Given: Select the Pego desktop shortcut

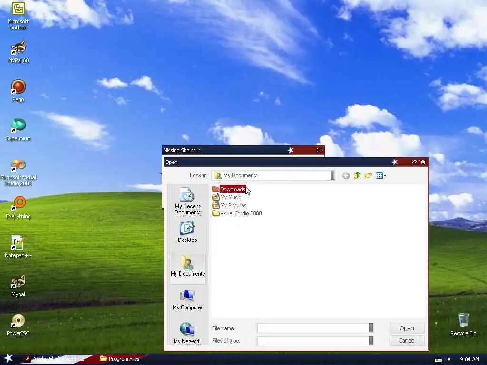Looking at the screenshot, I should pos(19,91).
